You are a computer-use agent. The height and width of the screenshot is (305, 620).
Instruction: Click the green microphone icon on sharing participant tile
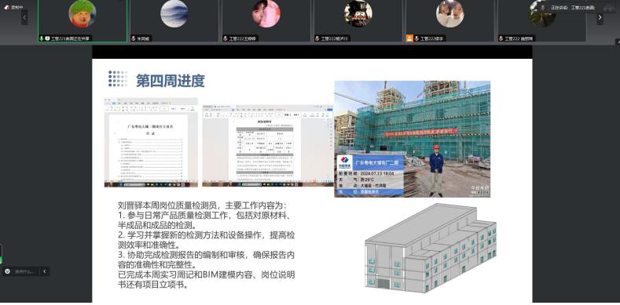[x=41, y=38]
